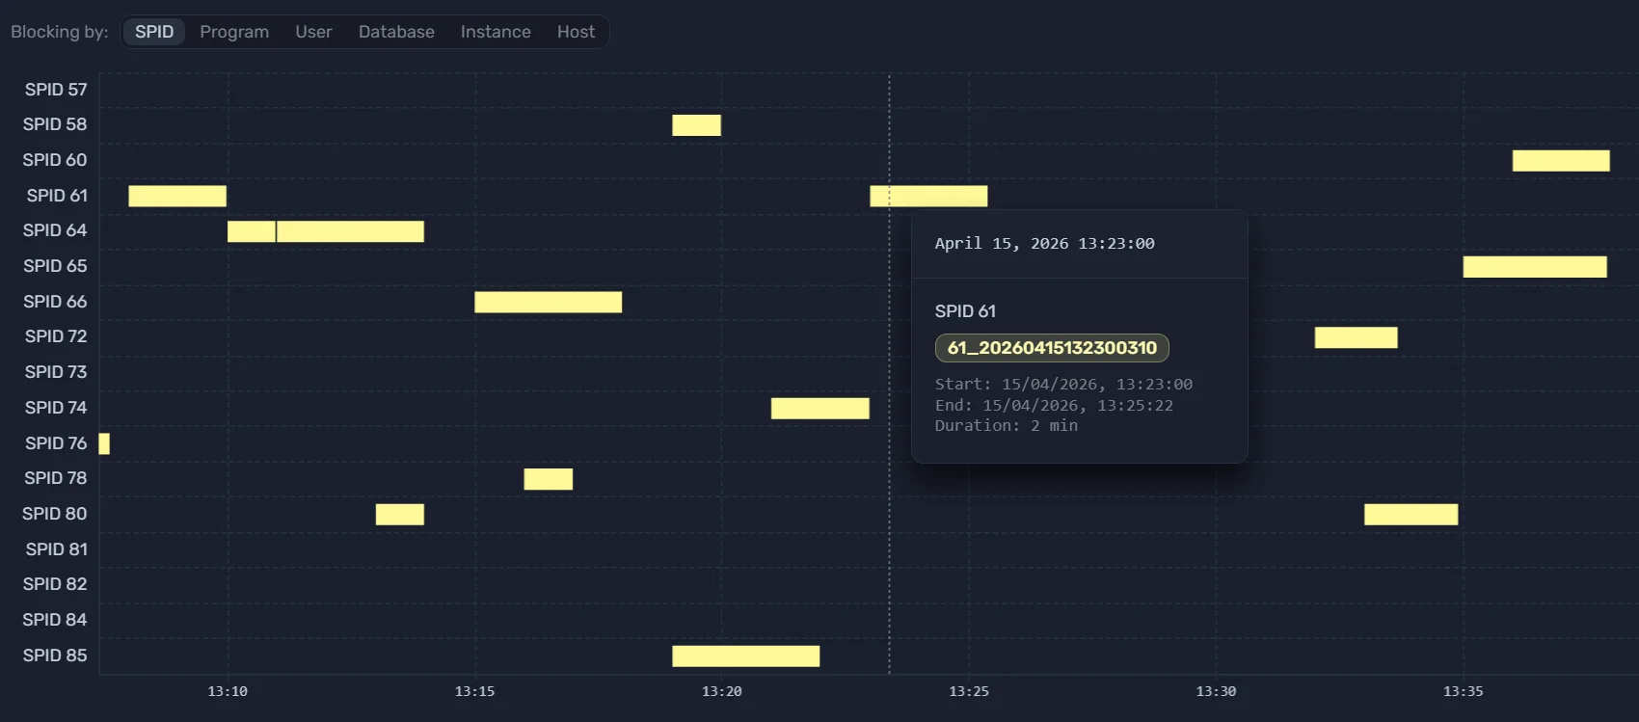The height and width of the screenshot is (722, 1639).
Task: Click the tooltip End time line
Action: [1054, 406]
